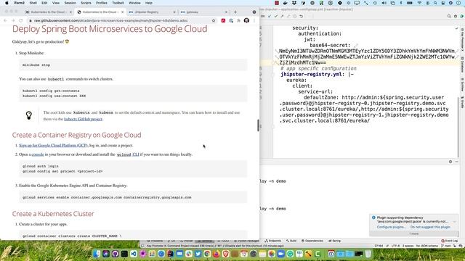465x261 pixels.
Task: Open the Dependencies tool window tab
Action: pos(312,241)
